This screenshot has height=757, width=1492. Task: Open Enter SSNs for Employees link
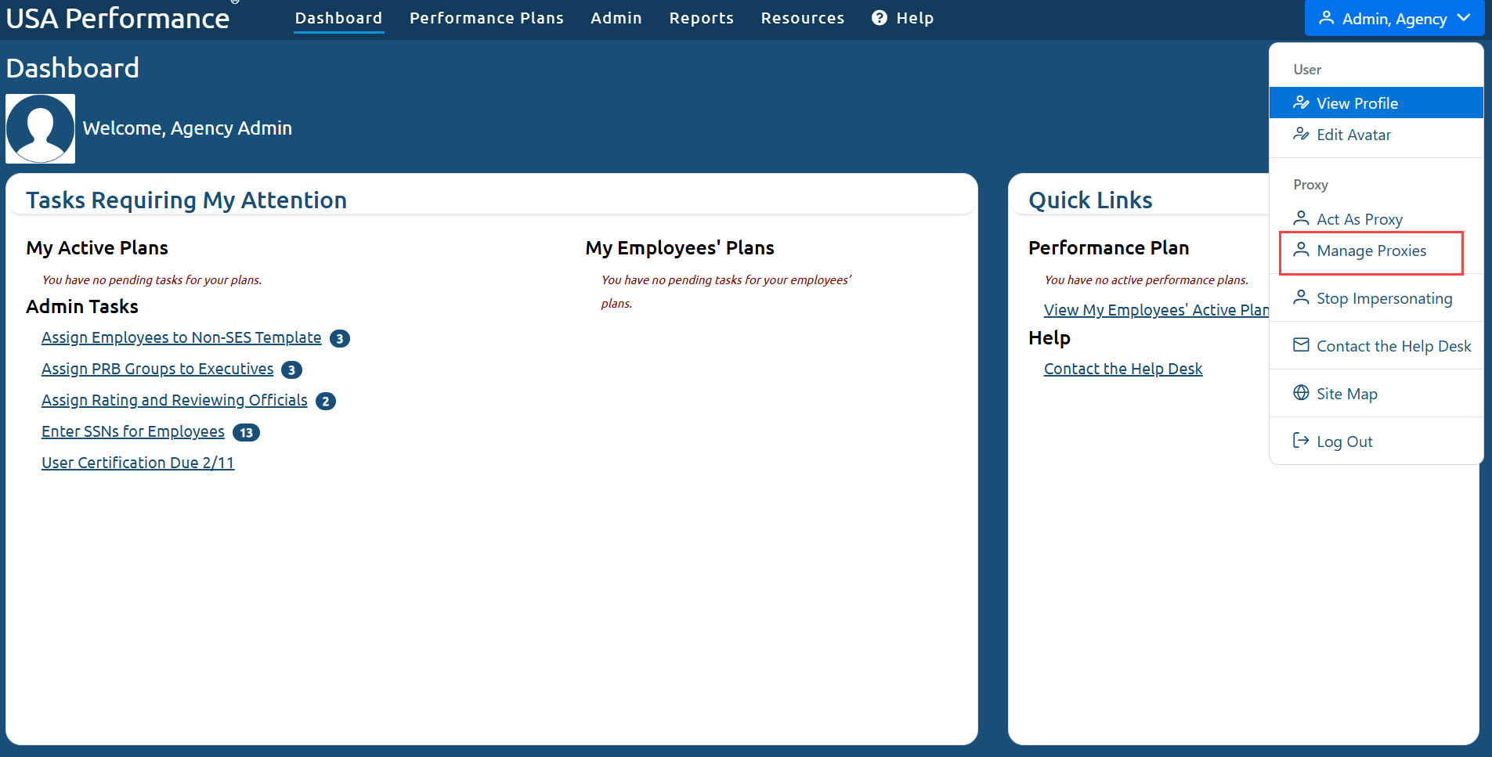[x=133, y=431]
